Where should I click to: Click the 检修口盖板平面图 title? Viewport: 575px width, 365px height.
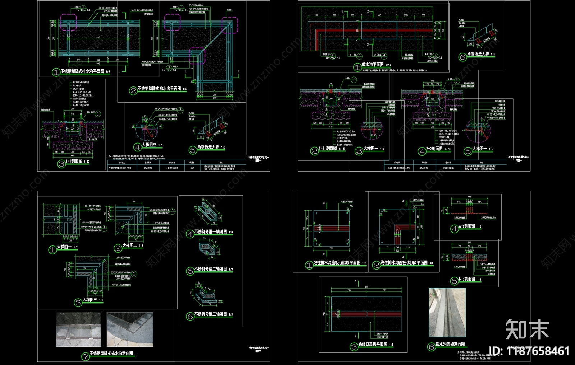click(x=372, y=345)
